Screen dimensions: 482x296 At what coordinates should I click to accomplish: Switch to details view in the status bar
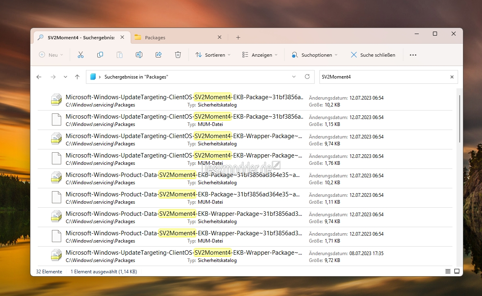448,271
